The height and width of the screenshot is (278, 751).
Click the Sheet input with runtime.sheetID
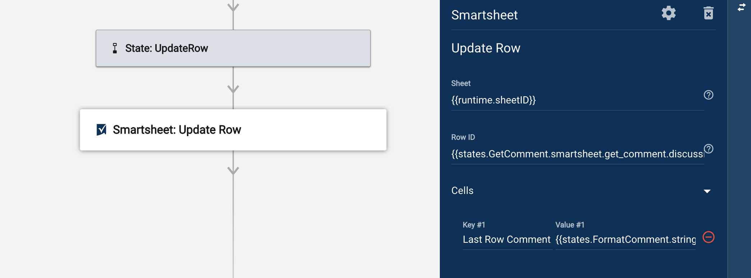coord(575,100)
